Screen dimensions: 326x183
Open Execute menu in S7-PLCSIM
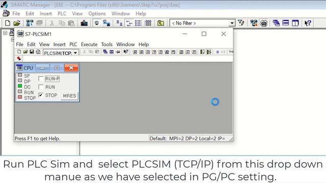click(x=89, y=44)
